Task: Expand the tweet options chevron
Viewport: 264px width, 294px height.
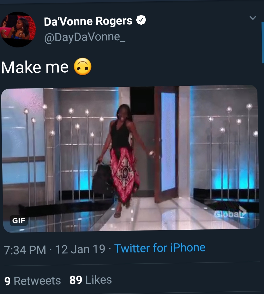Action: pos(253,18)
